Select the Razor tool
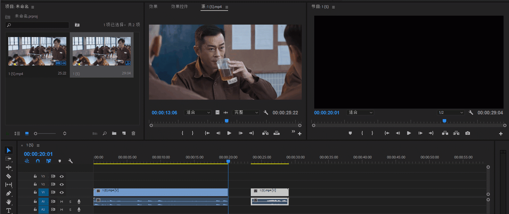Image resolution: width=509 pixels, height=214 pixels. [9, 176]
